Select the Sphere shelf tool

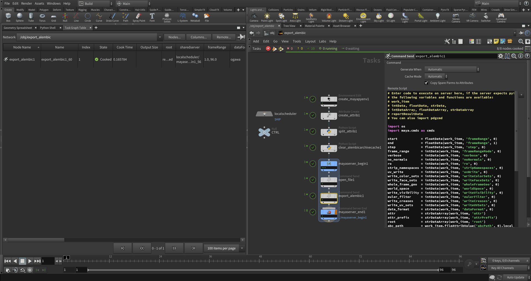pos(20,17)
